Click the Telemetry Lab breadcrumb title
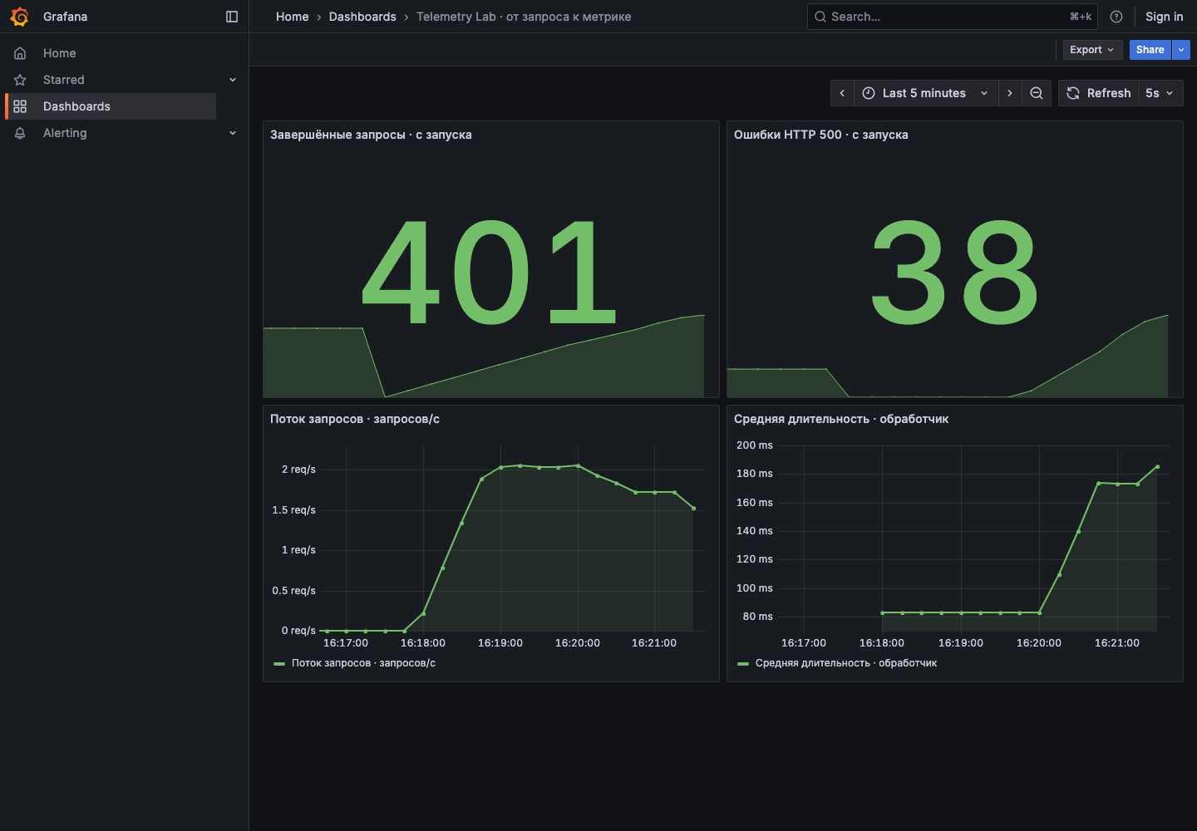 524,17
